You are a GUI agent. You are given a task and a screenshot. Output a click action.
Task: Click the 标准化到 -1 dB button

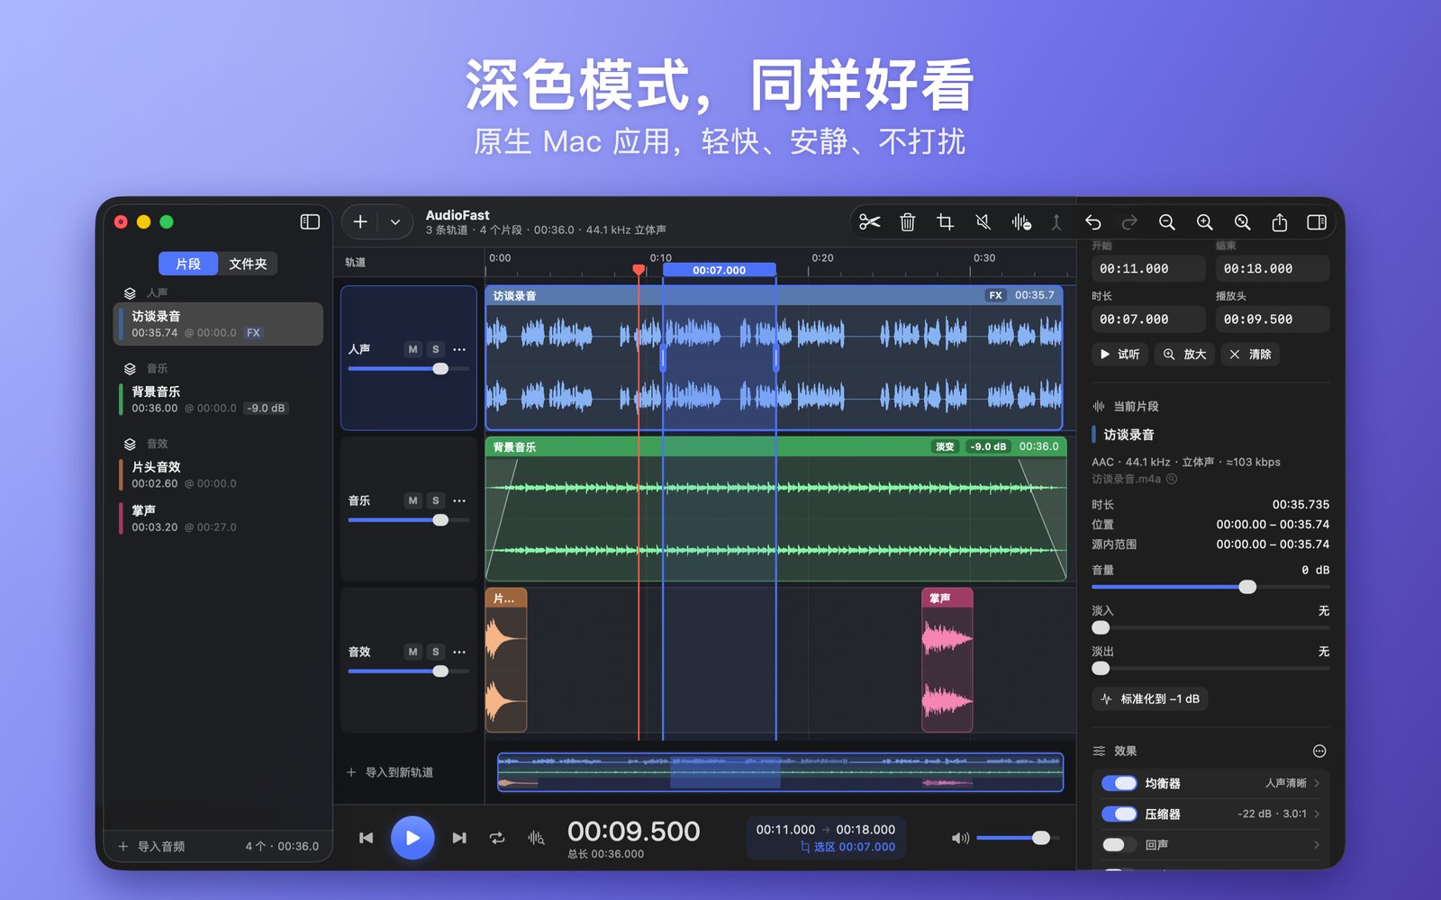pyautogui.click(x=1150, y=699)
